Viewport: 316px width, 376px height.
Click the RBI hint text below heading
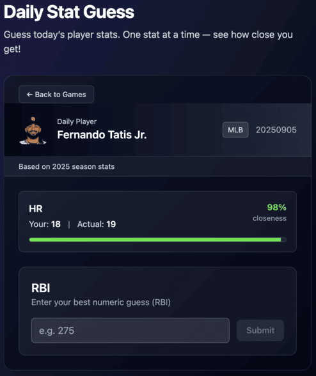tap(101, 302)
